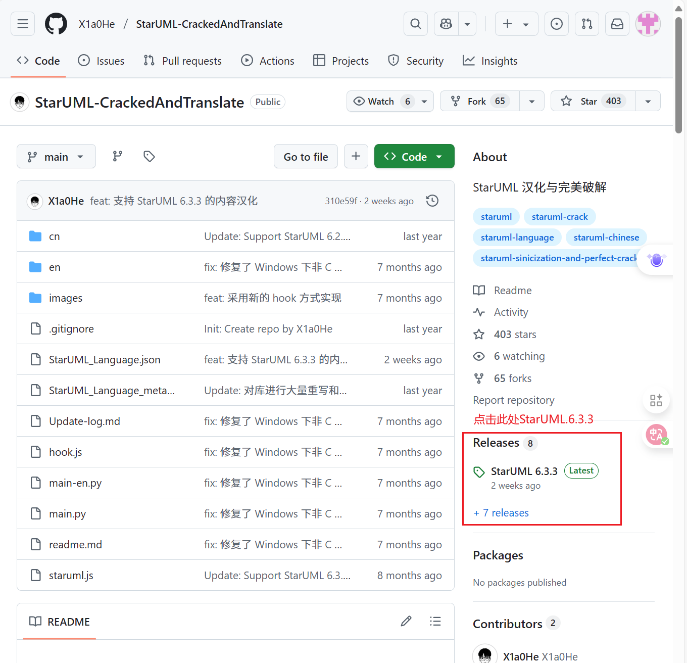The width and height of the screenshot is (687, 663).
Task: Open StarUML_Language.json file
Action: (105, 360)
